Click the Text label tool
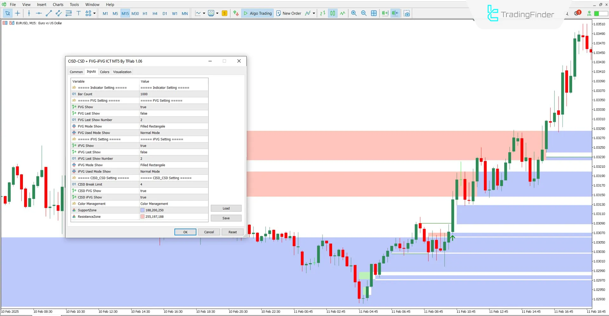Image resolution: width=609 pixels, height=316 pixels. (79, 13)
